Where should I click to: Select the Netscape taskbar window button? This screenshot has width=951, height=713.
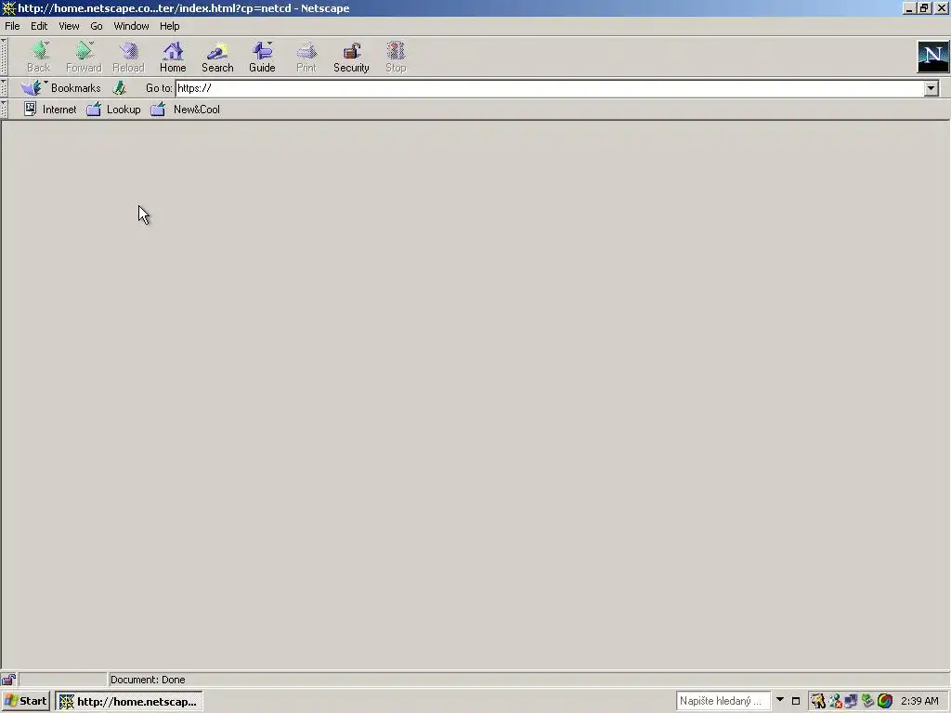click(129, 702)
